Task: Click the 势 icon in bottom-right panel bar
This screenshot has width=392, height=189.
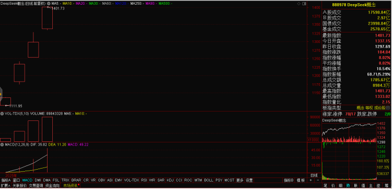Action: pyautogui.click(x=348, y=186)
